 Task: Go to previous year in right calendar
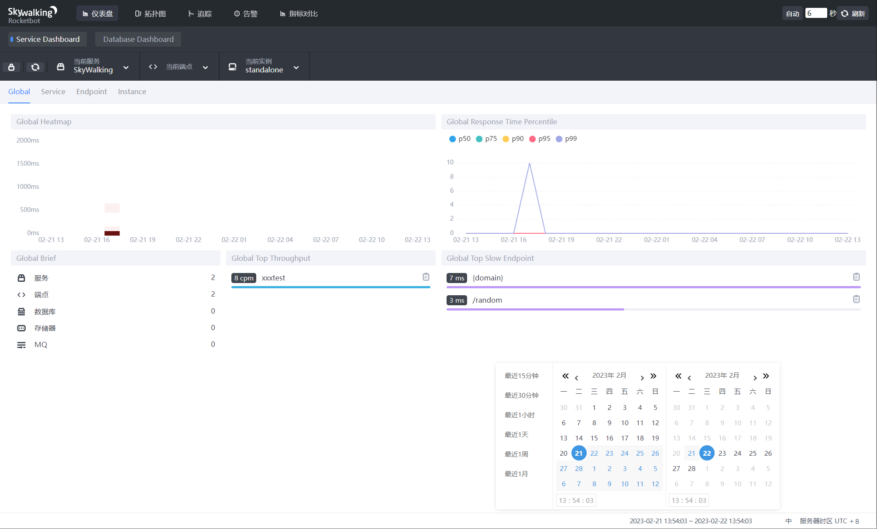pos(678,376)
